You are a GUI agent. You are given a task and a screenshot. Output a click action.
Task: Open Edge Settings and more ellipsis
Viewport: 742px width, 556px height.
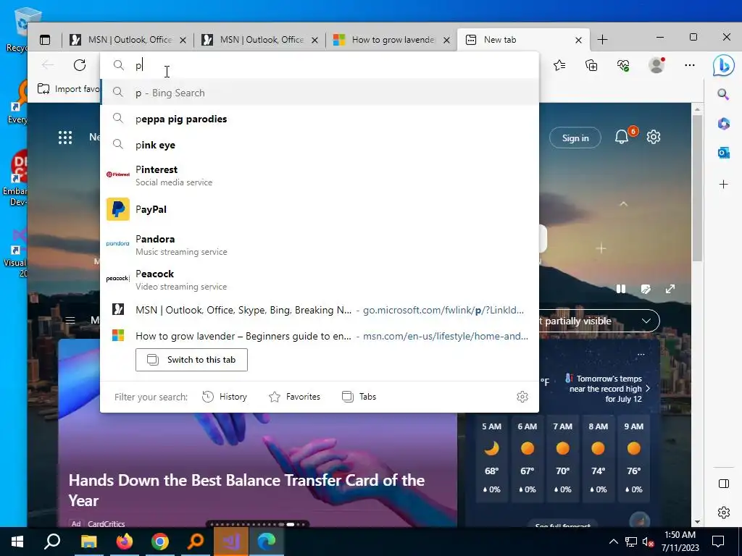[x=690, y=65]
